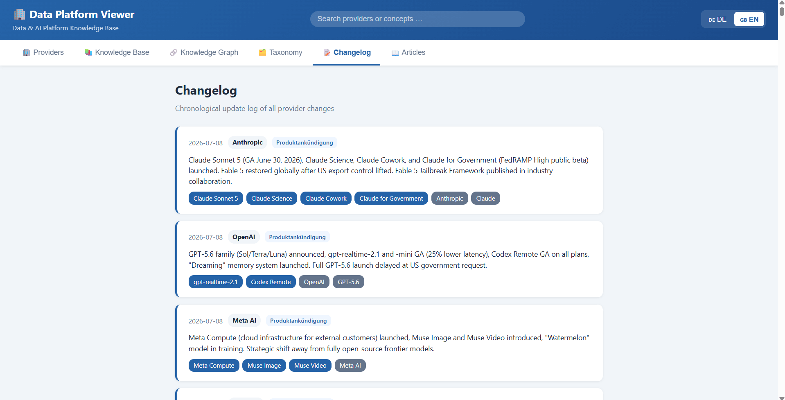Viewport: 785px width, 400px height.
Task: Click the Changelog page heading
Action: [x=206, y=90]
